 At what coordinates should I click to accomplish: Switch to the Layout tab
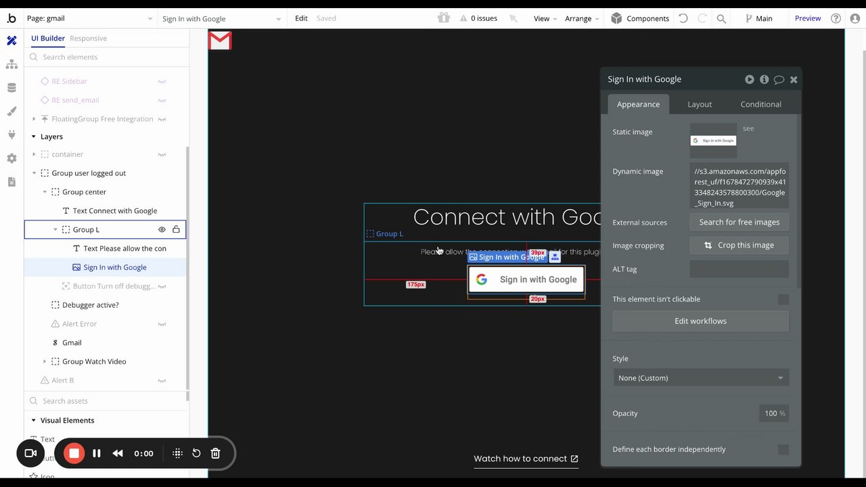pyautogui.click(x=700, y=104)
